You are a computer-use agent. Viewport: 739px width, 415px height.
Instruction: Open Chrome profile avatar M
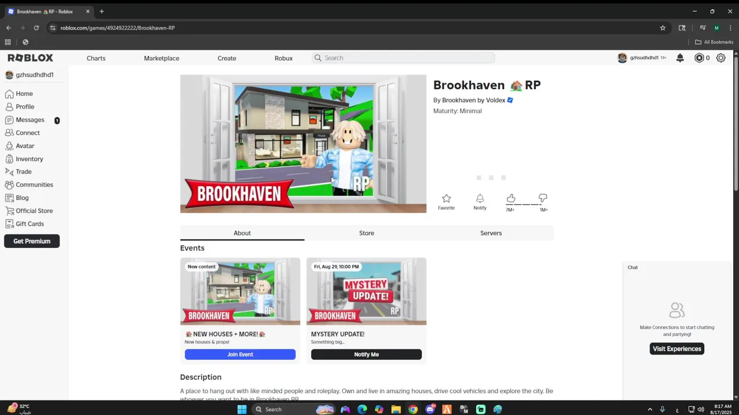pos(716,28)
